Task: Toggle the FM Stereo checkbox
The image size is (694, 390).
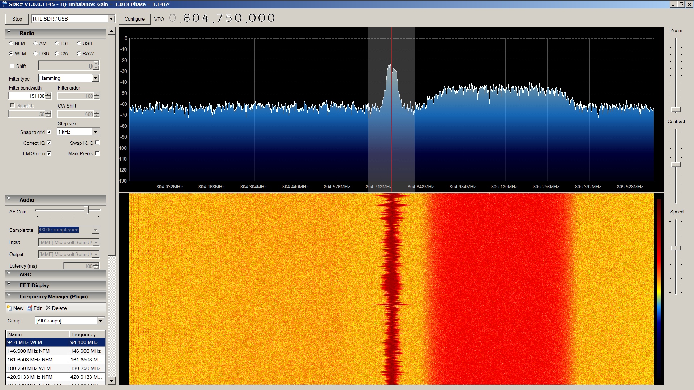Action: [x=49, y=153]
